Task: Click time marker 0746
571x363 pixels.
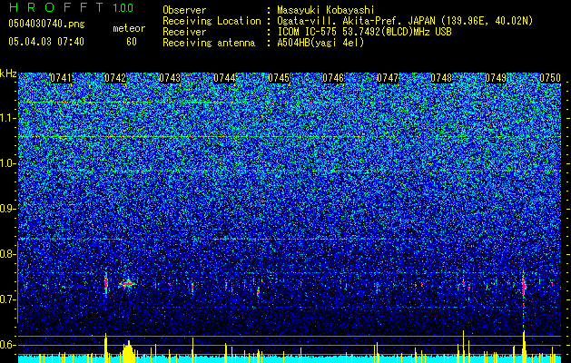Action: point(333,78)
